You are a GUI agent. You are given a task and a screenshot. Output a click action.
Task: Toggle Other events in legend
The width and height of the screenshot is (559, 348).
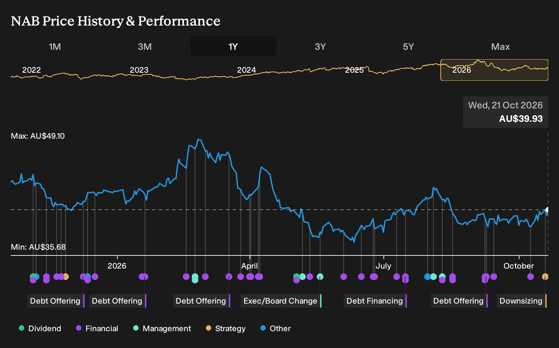(x=275, y=328)
